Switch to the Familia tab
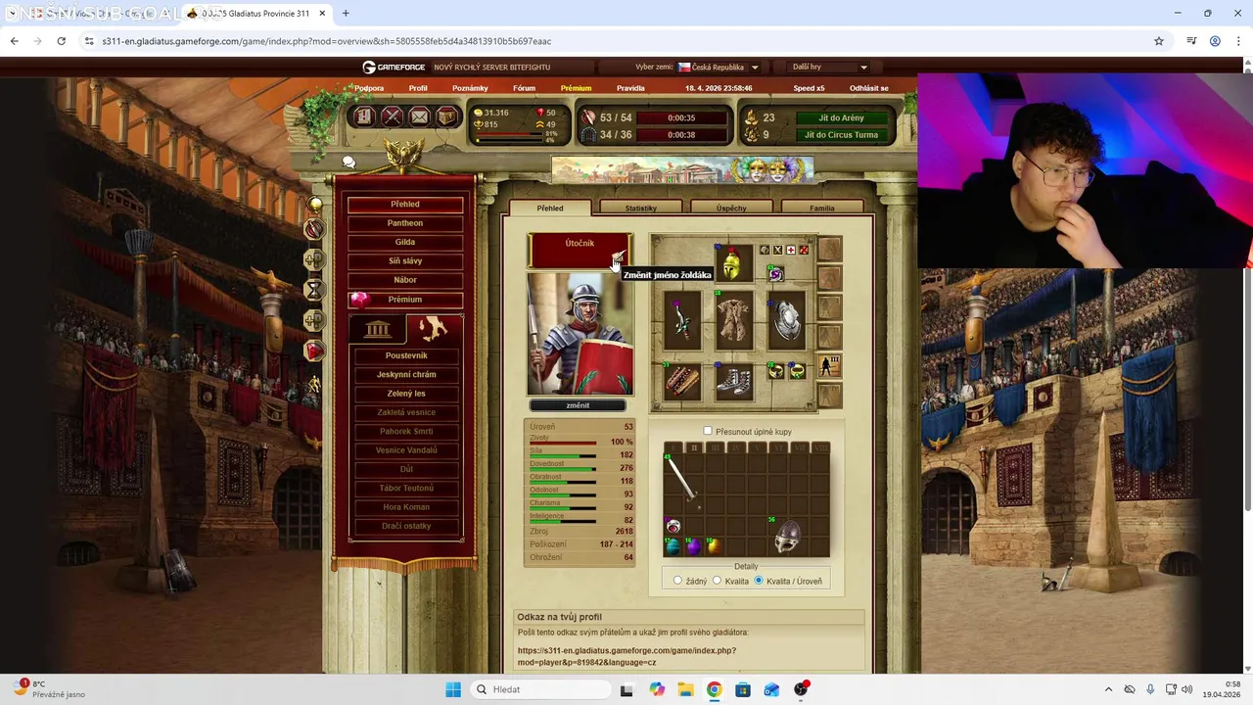This screenshot has width=1253, height=705. (822, 208)
